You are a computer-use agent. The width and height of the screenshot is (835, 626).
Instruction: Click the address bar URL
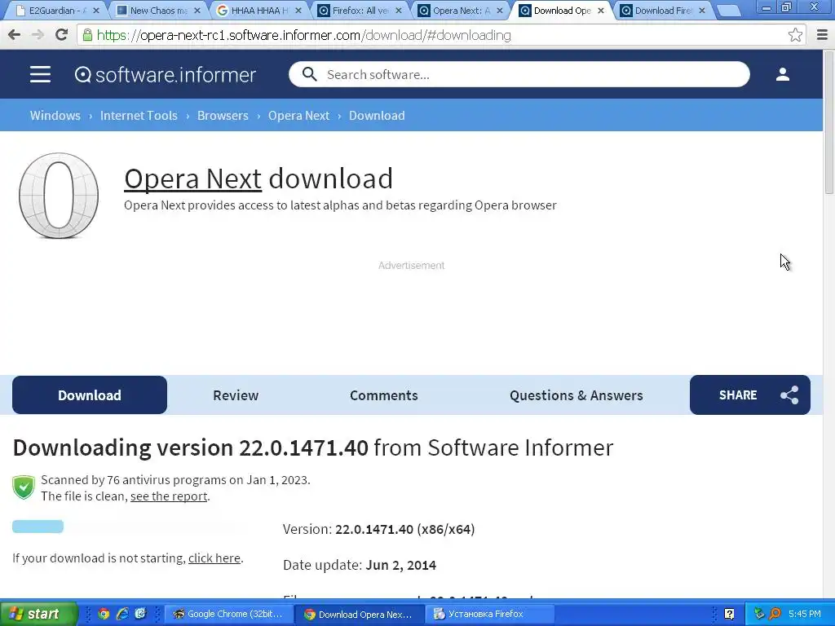[303, 35]
